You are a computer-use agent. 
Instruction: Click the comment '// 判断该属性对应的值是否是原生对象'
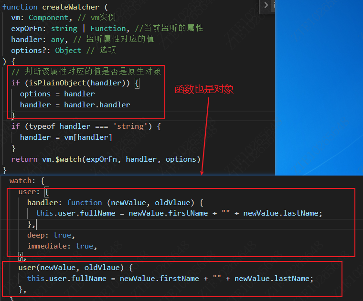pos(86,72)
